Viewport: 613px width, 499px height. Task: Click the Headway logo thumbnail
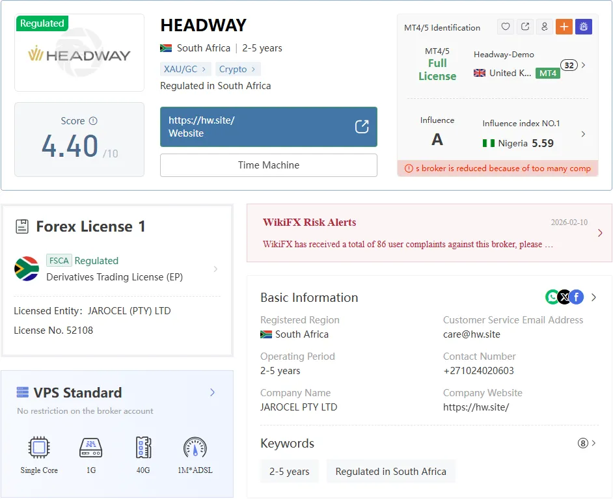(x=79, y=53)
